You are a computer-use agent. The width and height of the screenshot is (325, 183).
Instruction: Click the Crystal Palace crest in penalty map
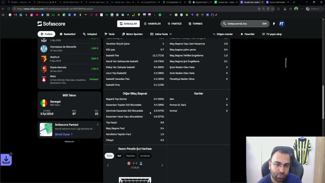(141, 163)
